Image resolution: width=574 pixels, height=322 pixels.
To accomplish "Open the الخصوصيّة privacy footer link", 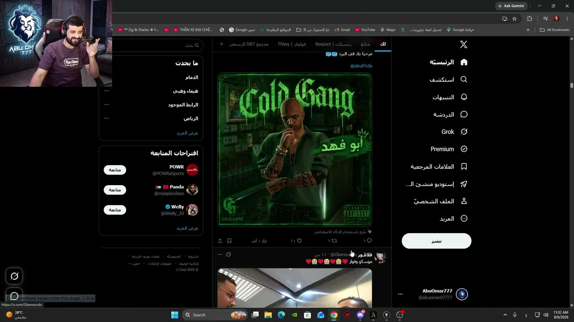I will [x=174, y=257].
